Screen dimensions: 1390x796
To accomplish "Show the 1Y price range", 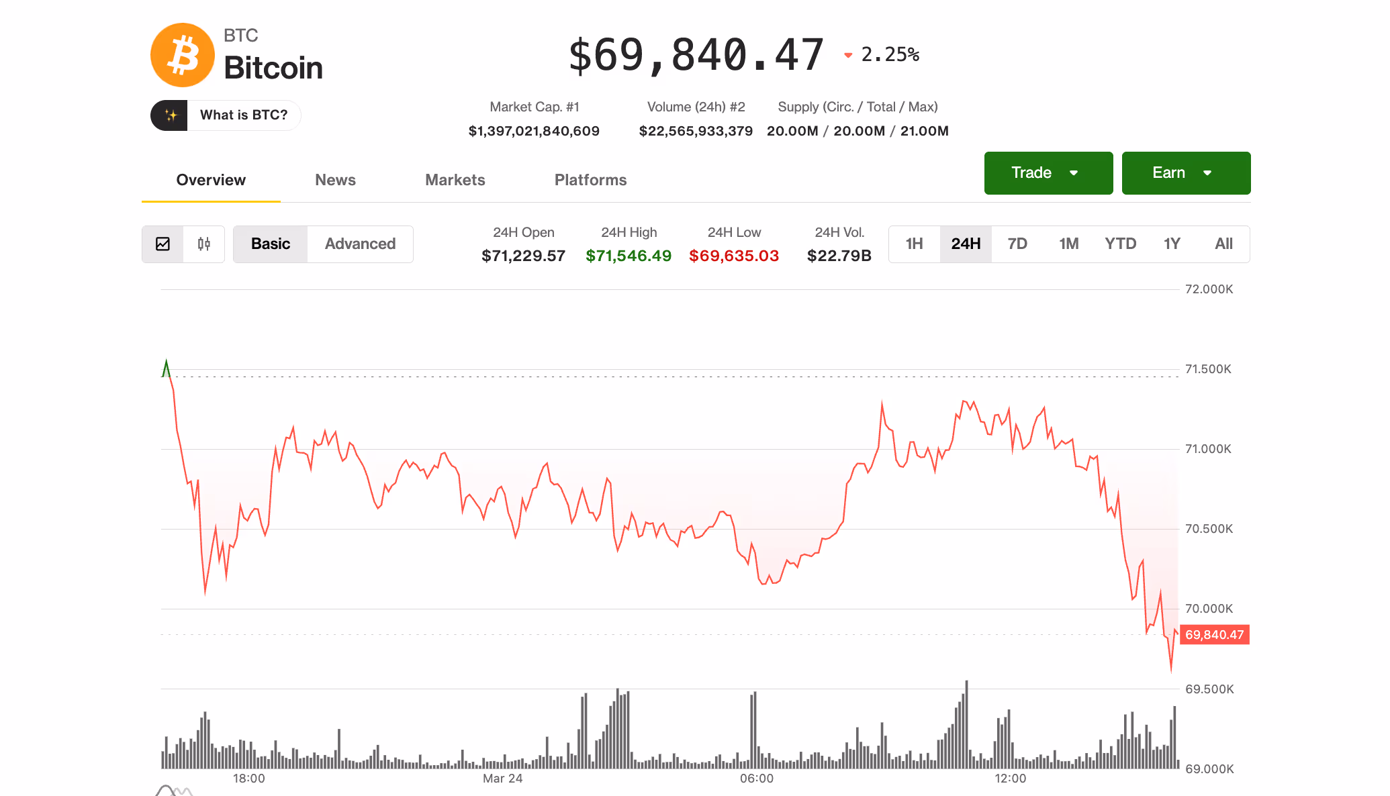I will pyautogui.click(x=1172, y=244).
